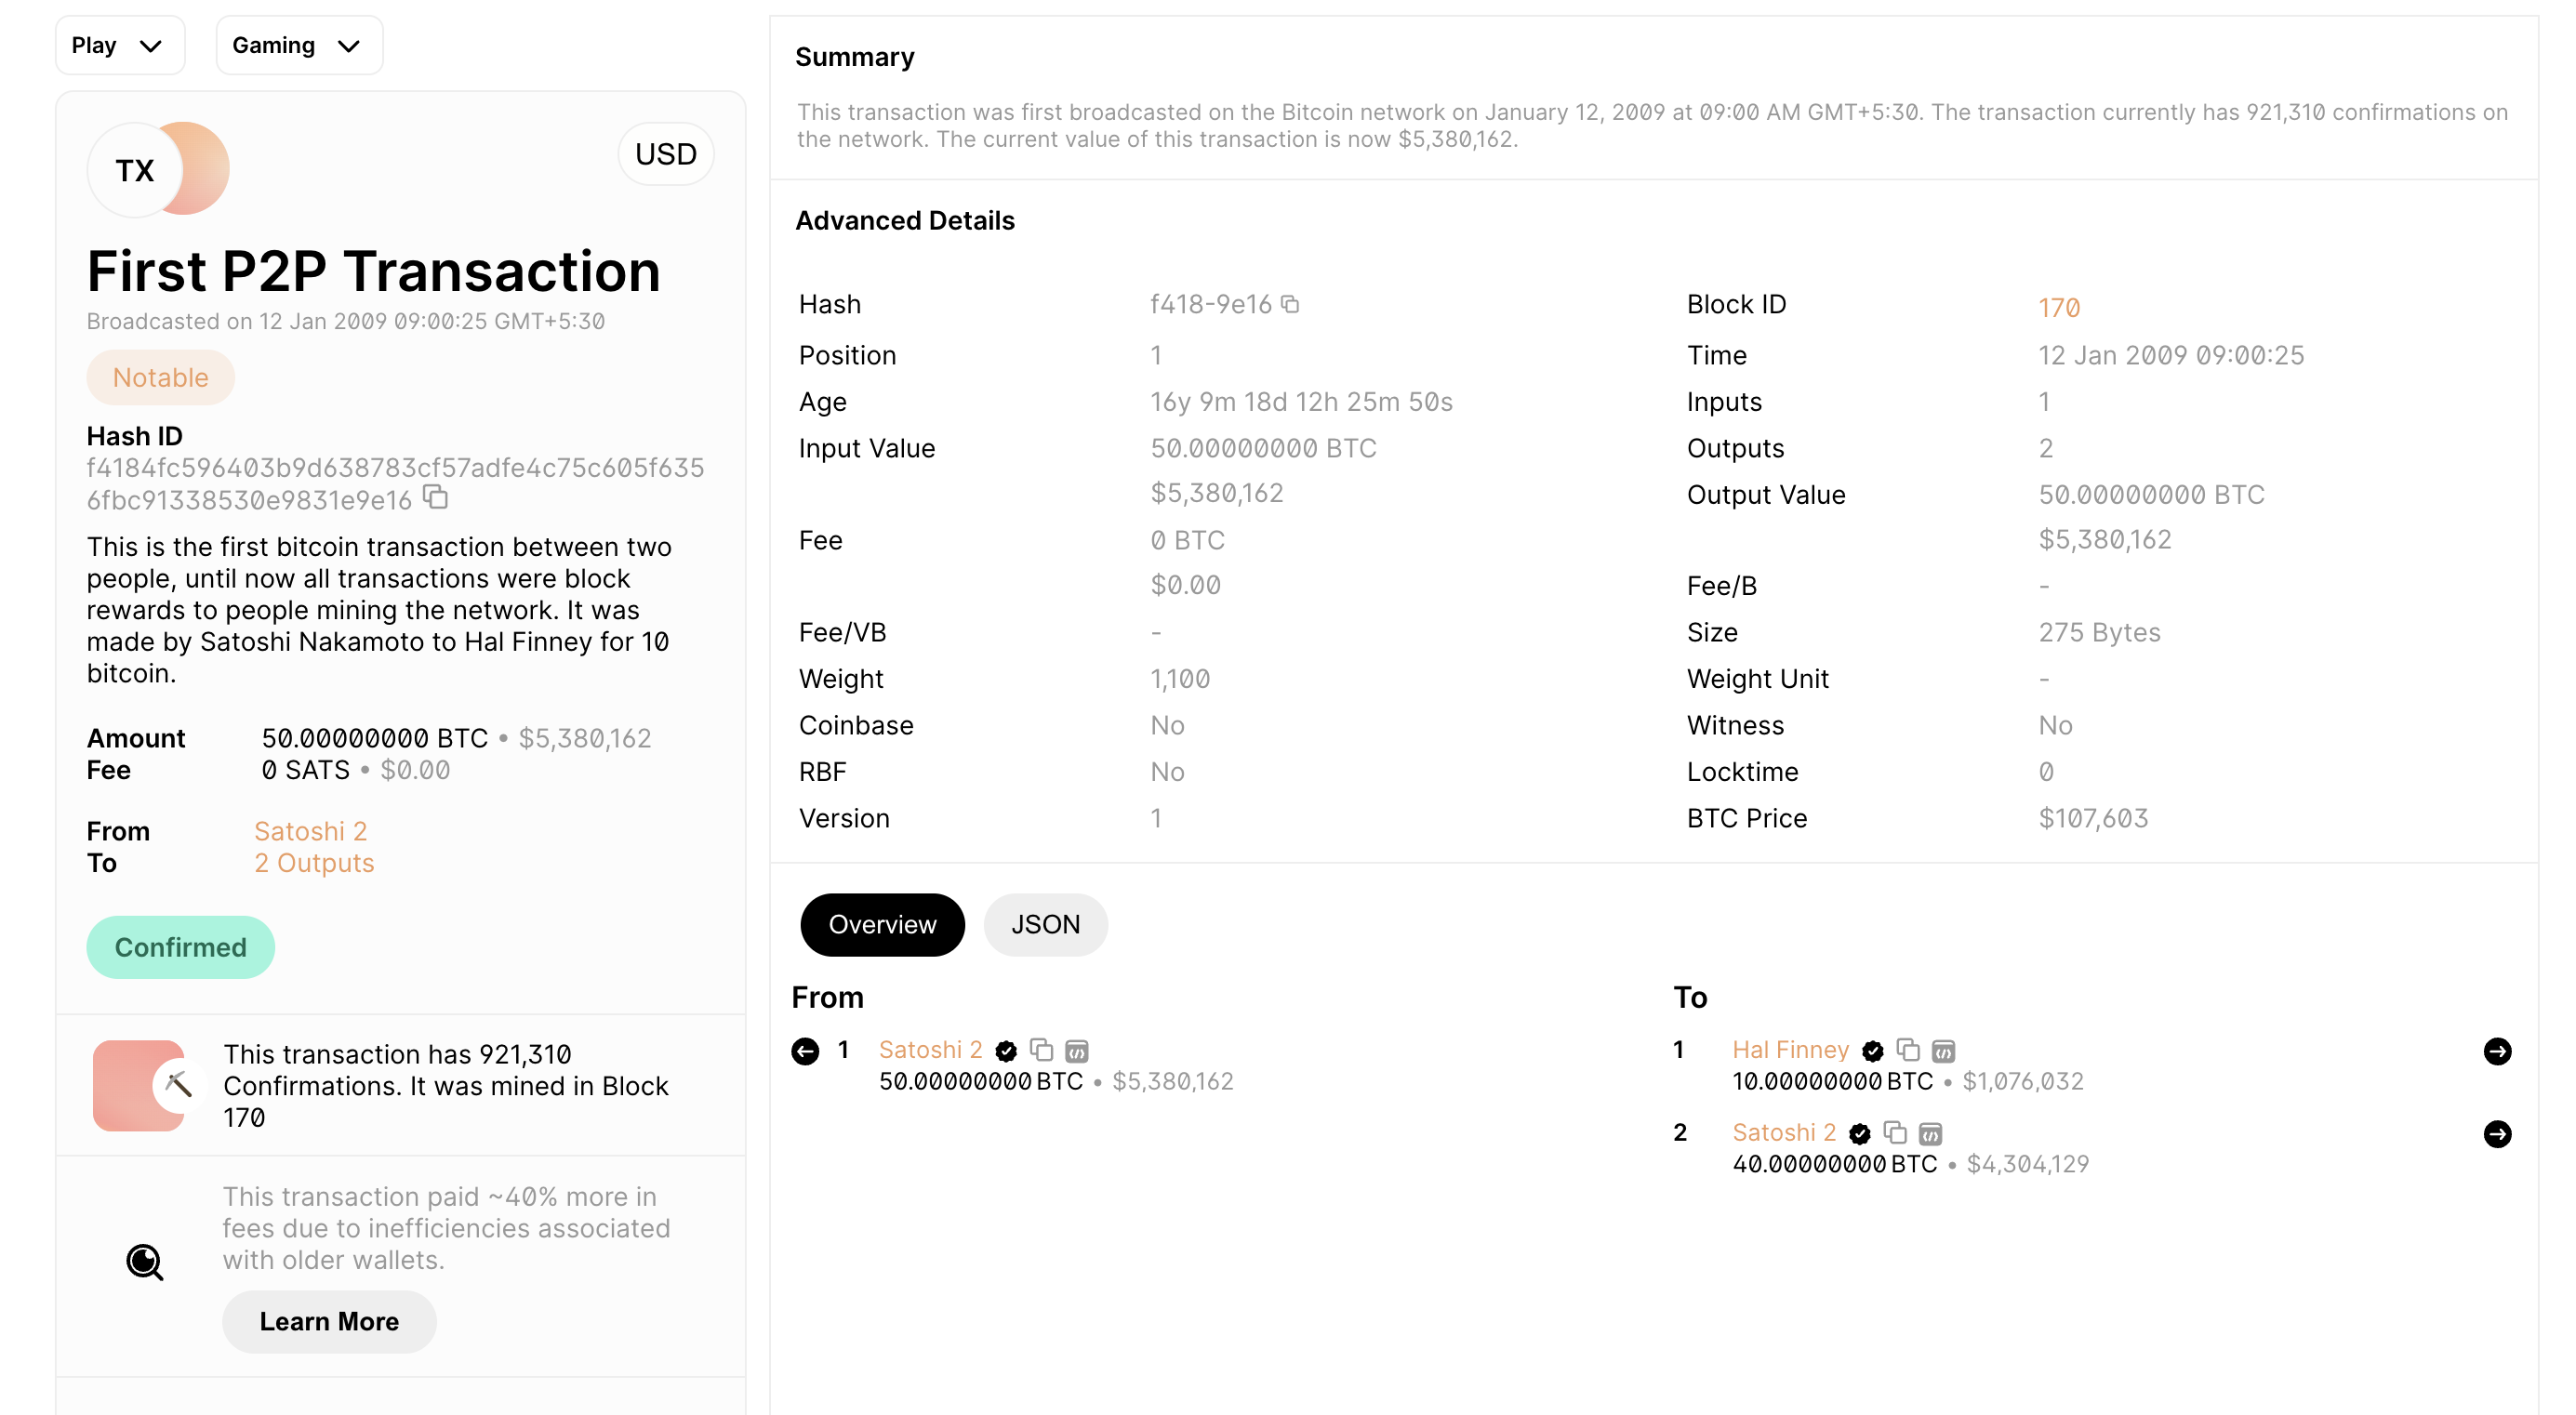Click the TX gradient avatar badge
The height and width of the screenshot is (1415, 2576).
pos(158,169)
